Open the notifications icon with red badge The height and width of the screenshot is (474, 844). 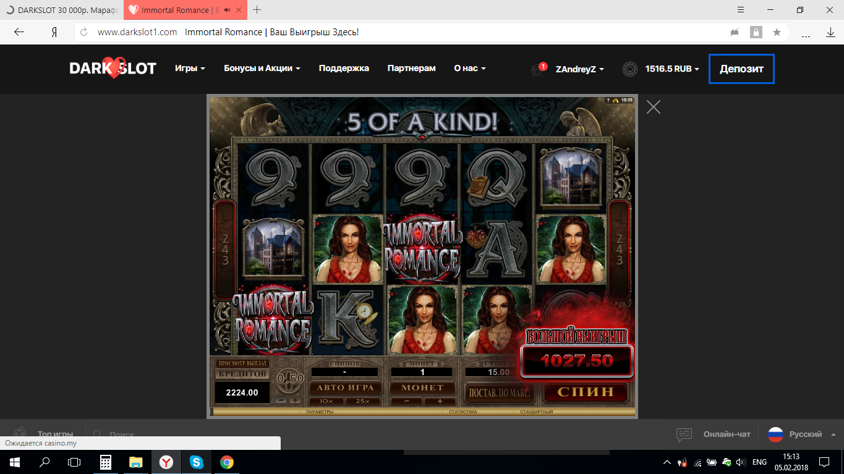(x=539, y=69)
